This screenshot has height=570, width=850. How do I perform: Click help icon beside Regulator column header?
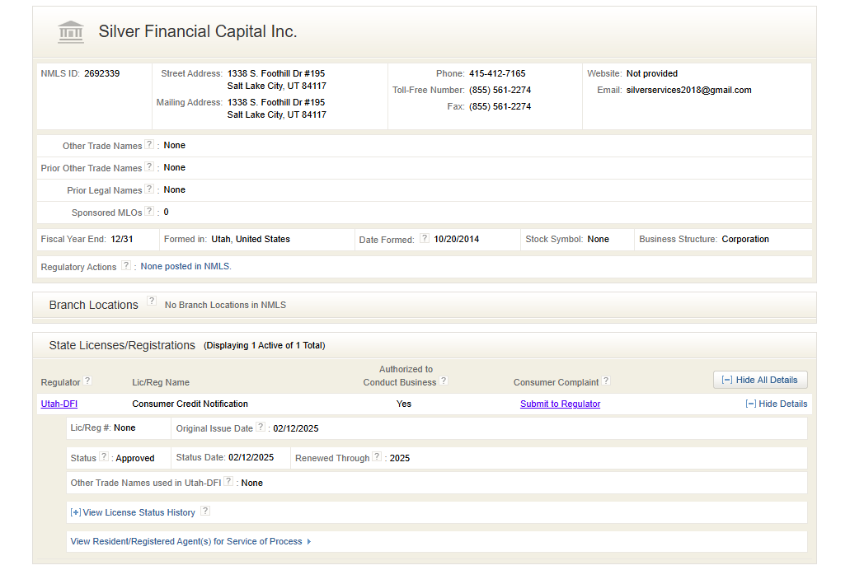click(x=87, y=381)
